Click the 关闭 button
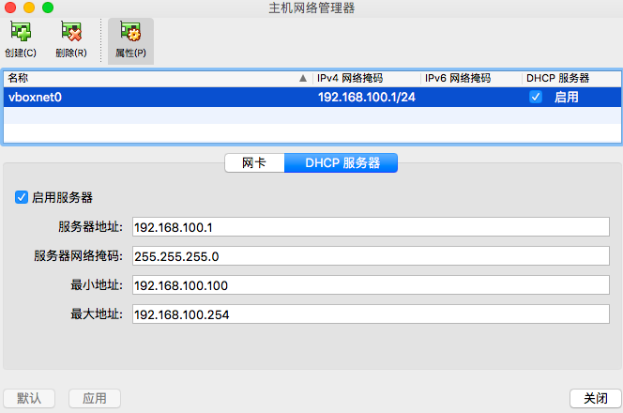Screen dimensions: 623x413 point(594,398)
